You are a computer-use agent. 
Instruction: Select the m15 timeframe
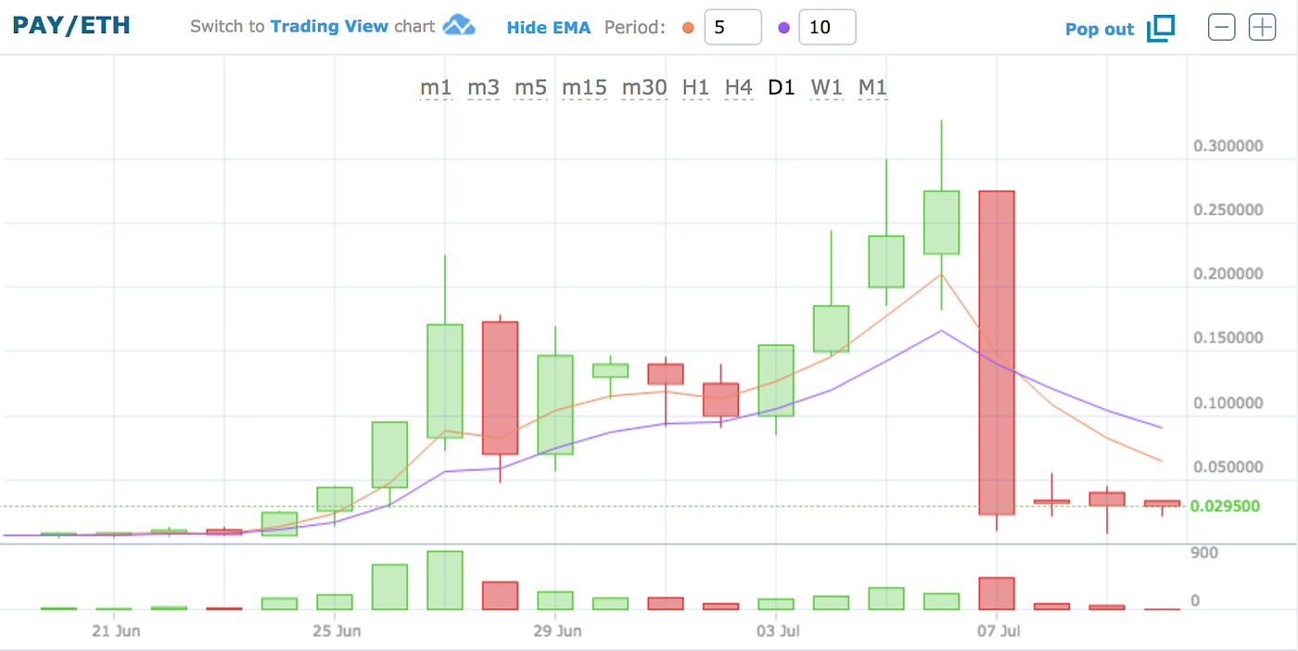click(x=584, y=88)
